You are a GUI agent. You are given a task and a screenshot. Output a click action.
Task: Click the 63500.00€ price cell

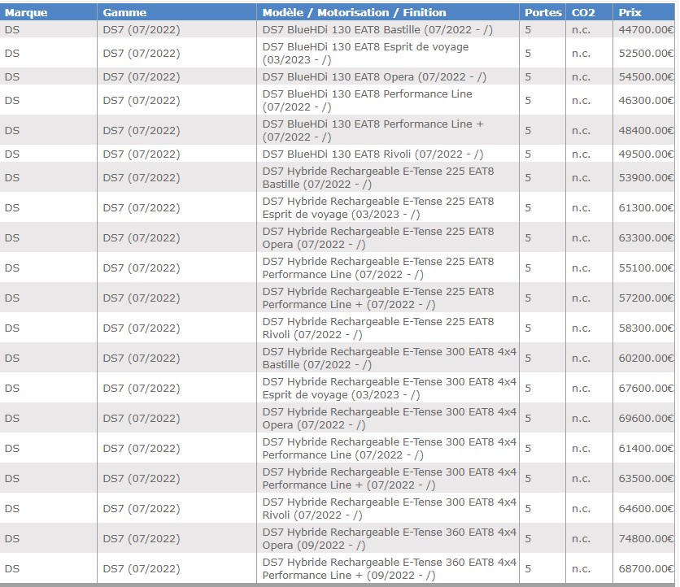pos(646,478)
